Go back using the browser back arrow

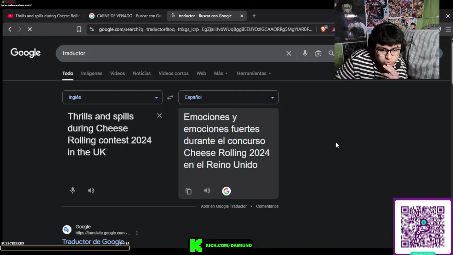(10, 29)
